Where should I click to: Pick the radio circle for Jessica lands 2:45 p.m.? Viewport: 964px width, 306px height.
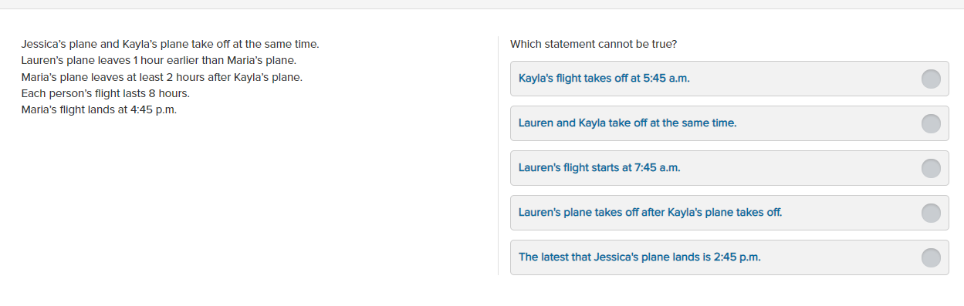click(x=931, y=257)
